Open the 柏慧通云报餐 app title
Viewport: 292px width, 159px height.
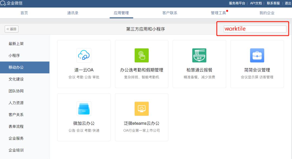pyautogui.click(x=199, y=70)
